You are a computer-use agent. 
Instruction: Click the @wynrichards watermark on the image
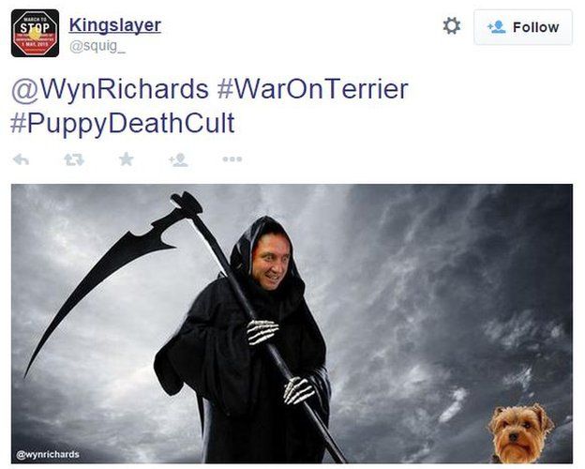48,454
